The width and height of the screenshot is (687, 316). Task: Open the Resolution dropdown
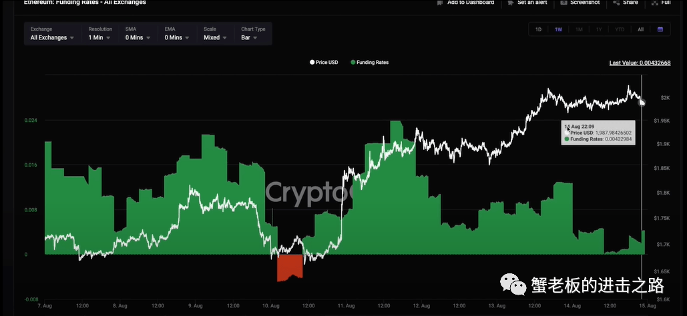click(100, 38)
